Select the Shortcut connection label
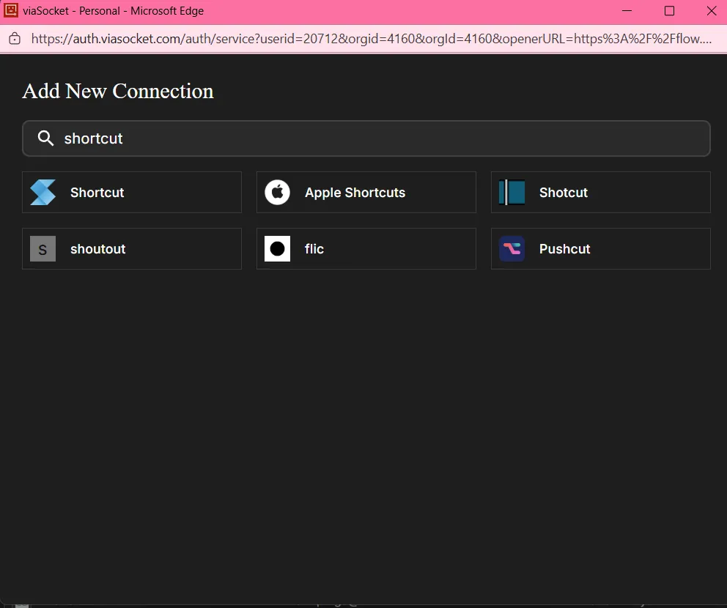Image resolution: width=727 pixels, height=608 pixels. pos(97,193)
